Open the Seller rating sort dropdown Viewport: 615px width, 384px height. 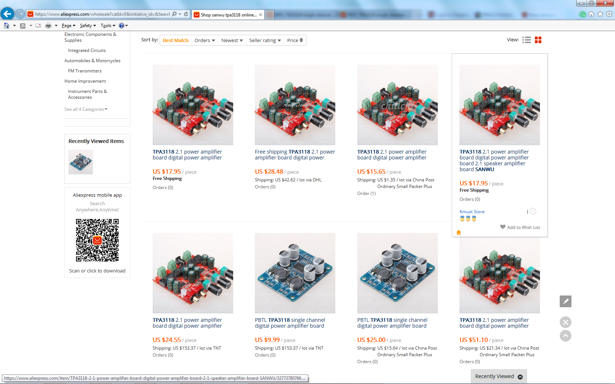coord(265,40)
